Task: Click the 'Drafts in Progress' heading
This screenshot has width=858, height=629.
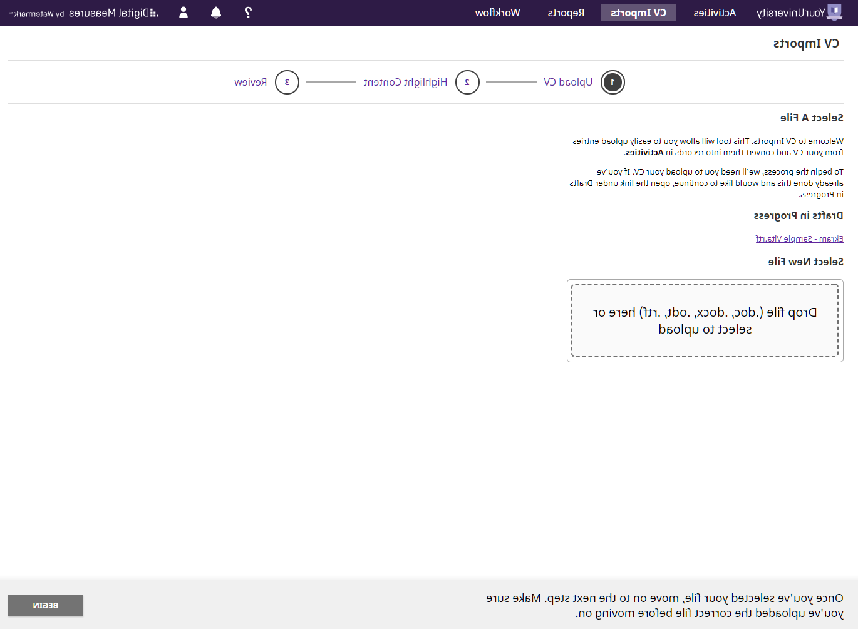Action: pos(799,215)
